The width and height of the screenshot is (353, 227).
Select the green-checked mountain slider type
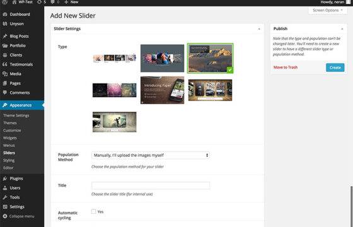pyautogui.click(x=210, y=58)
